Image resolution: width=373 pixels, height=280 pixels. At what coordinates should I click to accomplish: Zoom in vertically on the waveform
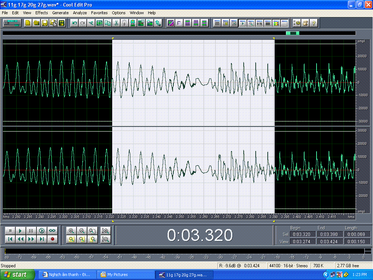pos(106,230)
